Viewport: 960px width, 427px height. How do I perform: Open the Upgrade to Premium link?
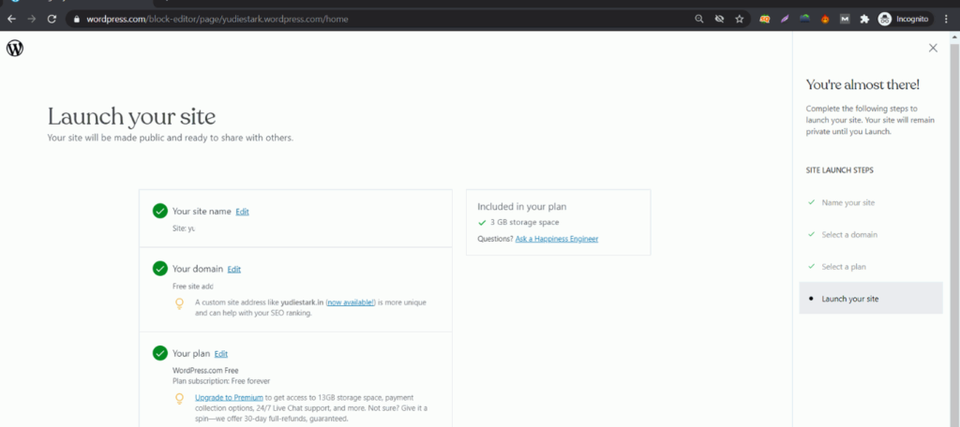229,398
